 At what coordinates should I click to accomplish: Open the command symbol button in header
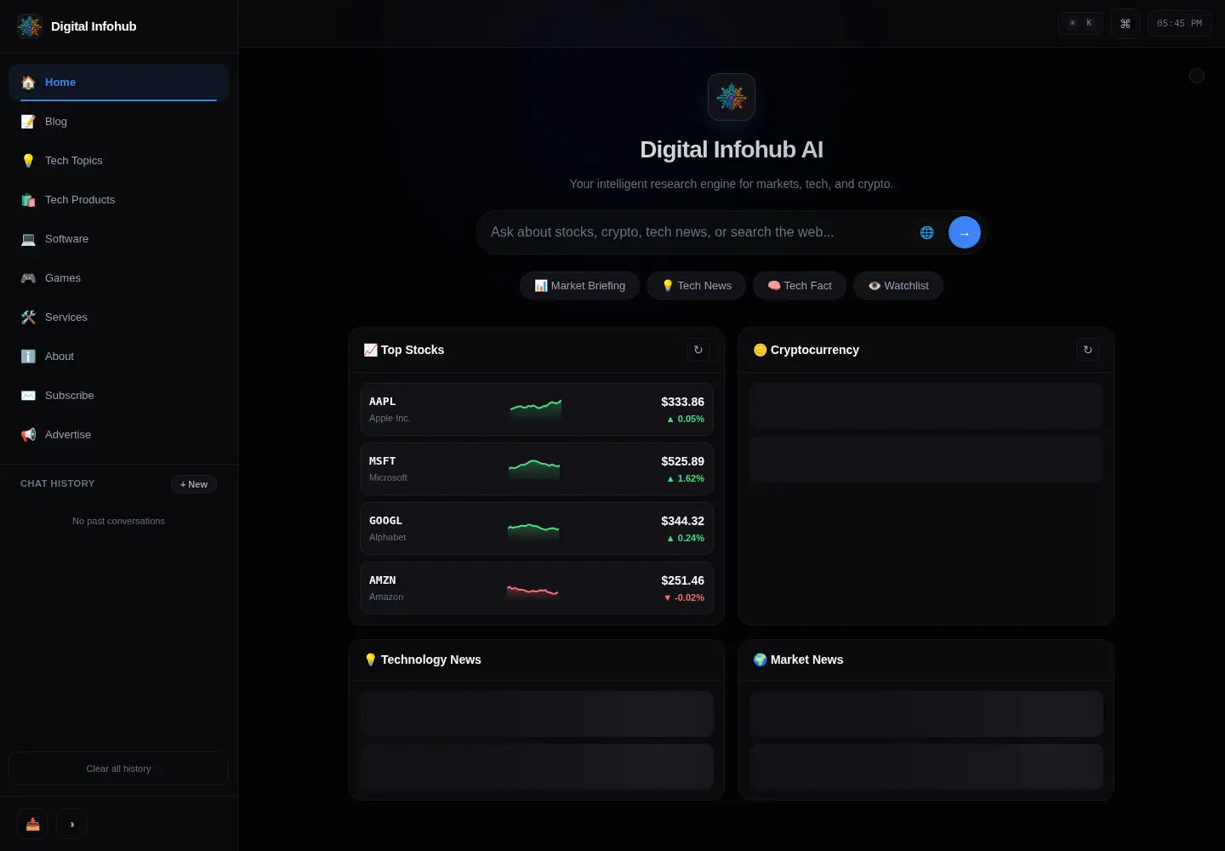1125,24
